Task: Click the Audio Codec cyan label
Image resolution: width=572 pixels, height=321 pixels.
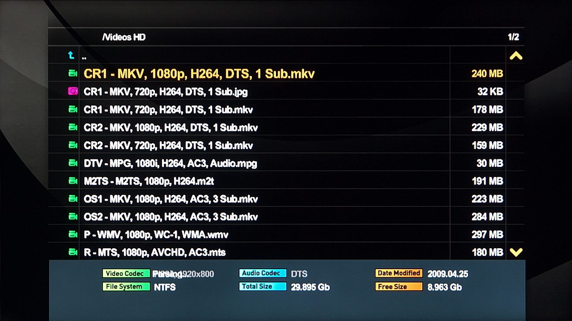Action: pos(263,273)
